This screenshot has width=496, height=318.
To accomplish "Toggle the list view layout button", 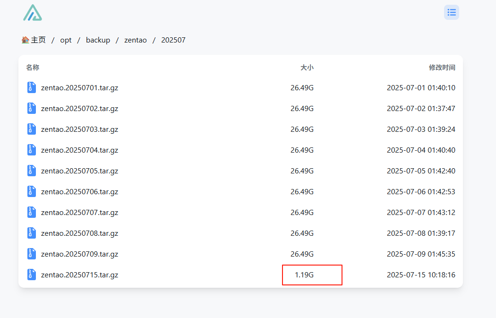I will coord(452,12).
